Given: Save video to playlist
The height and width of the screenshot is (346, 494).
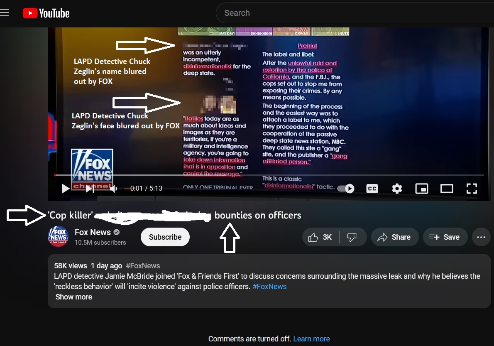Looking at the screenshot, I should click(x=444, y=237).
